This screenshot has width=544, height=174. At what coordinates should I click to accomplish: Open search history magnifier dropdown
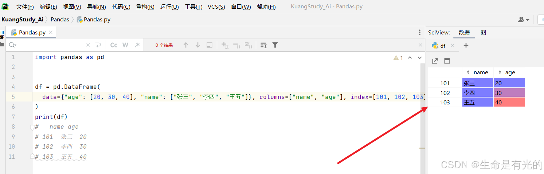click(12, 45)
